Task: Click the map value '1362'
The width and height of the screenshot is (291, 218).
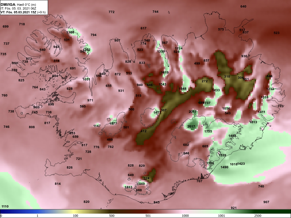Action: [x=86, y=50]
